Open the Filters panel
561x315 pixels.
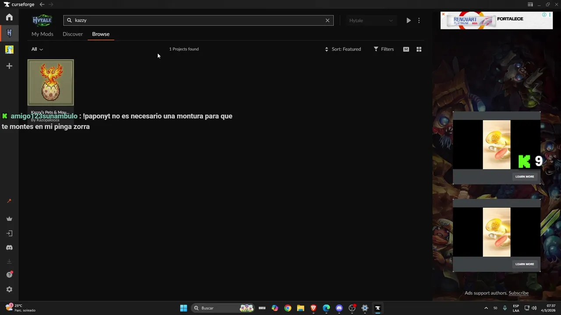click(x=383, y=49)
